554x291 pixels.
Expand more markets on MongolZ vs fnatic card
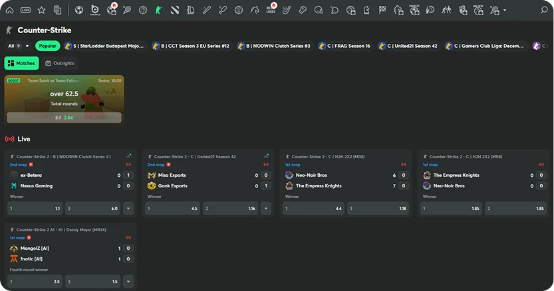tap(128, 281)
